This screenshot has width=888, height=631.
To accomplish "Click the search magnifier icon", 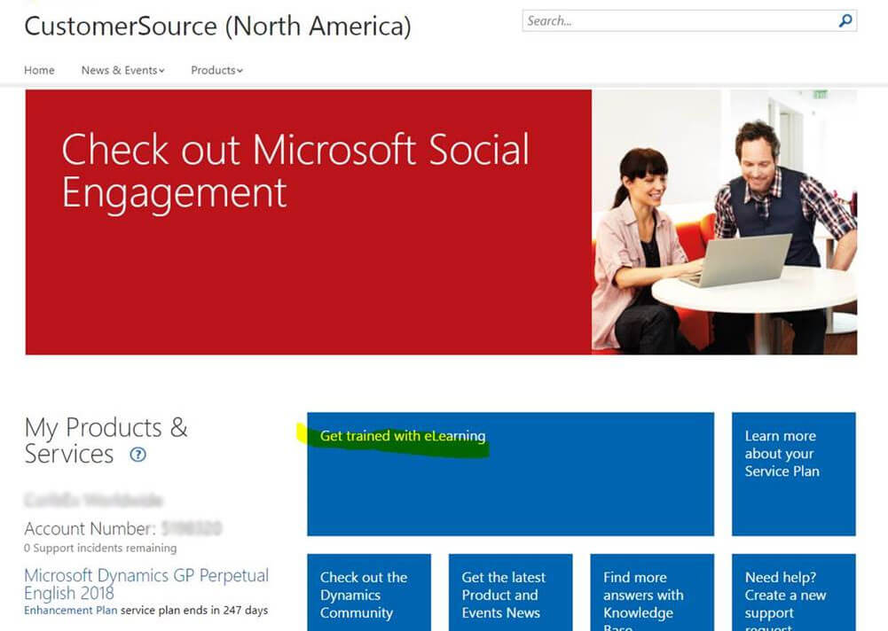I will click(x=845, y=21).
